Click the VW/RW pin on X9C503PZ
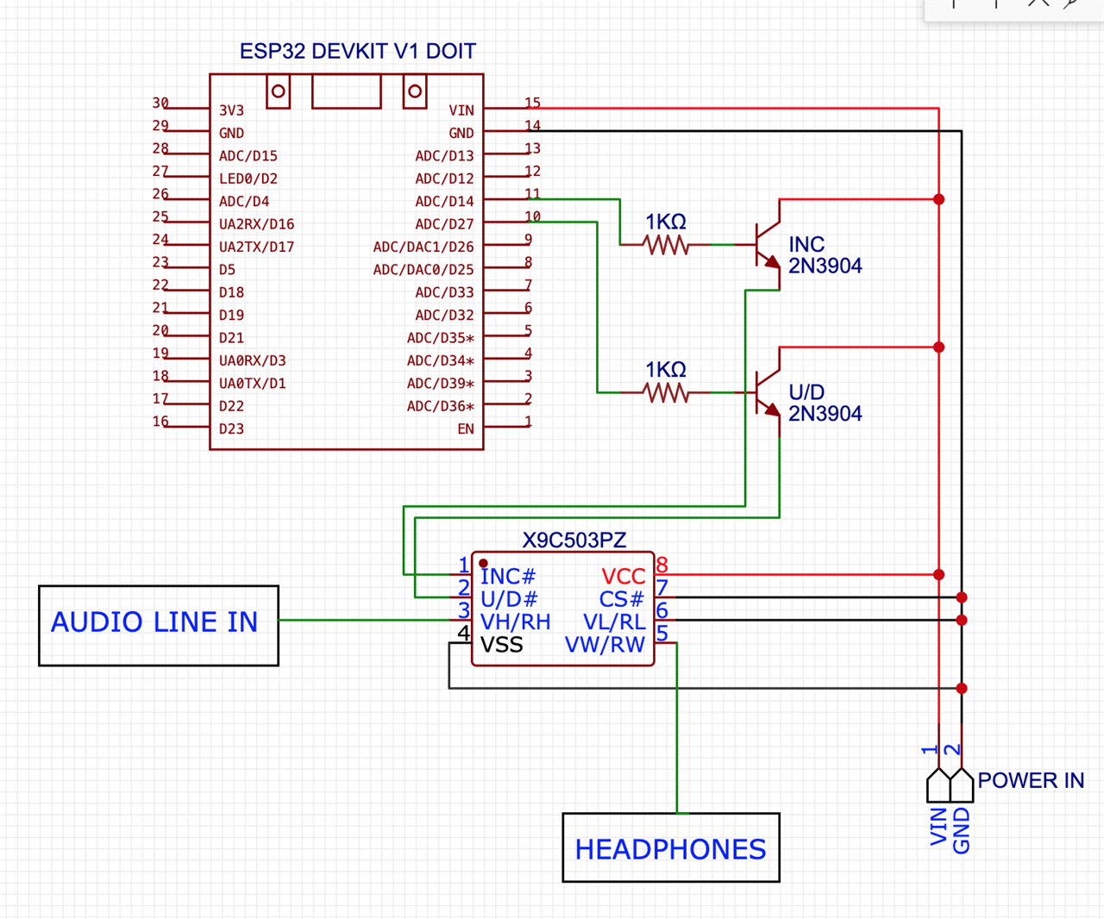The width and height of the screenshot is (1104, 919). pos(605,645)
